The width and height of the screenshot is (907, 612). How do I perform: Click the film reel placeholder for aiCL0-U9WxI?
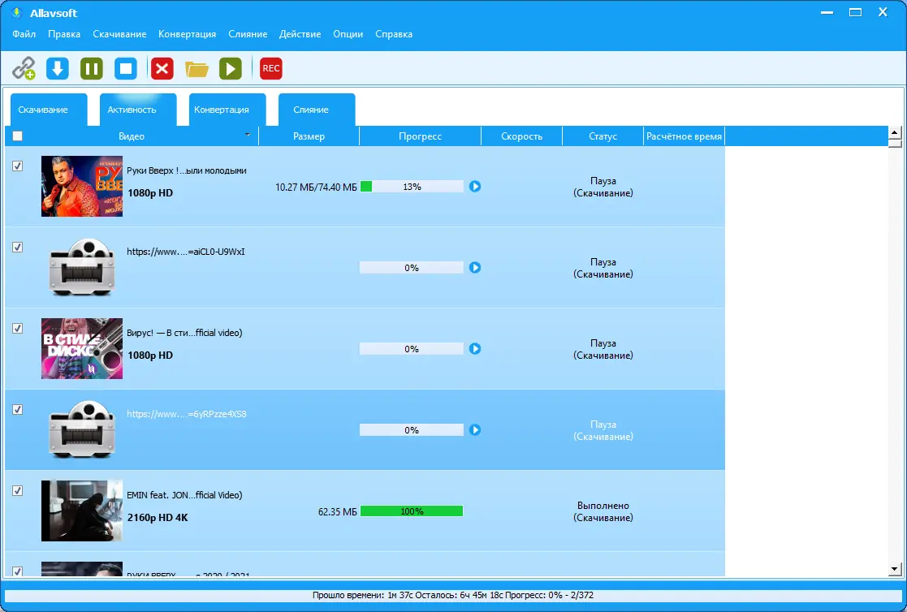coord(81,267)
